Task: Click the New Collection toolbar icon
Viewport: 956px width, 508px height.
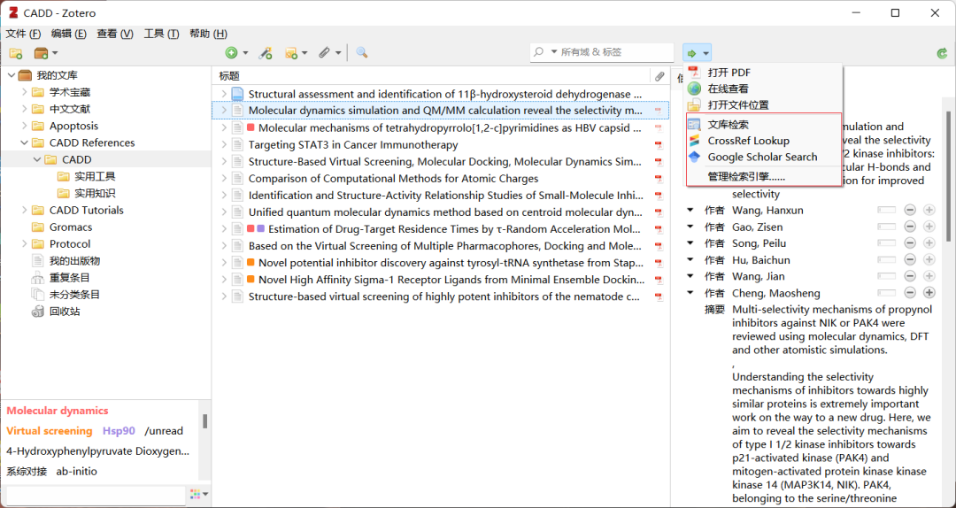Action: click(x=16, y=53)
